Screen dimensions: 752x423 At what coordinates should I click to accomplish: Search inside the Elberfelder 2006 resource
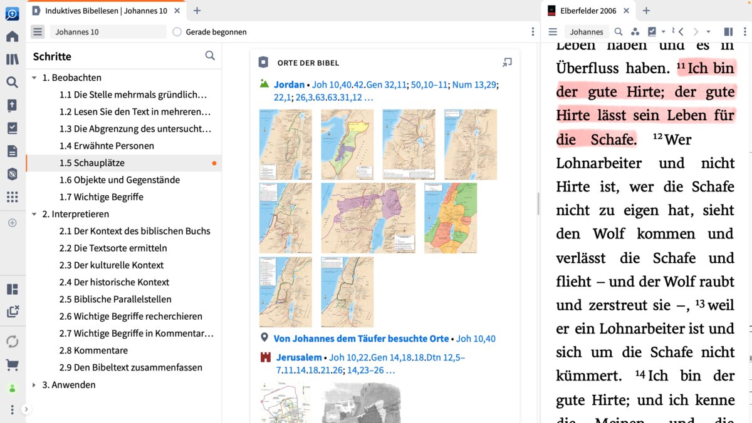[619, 32]
